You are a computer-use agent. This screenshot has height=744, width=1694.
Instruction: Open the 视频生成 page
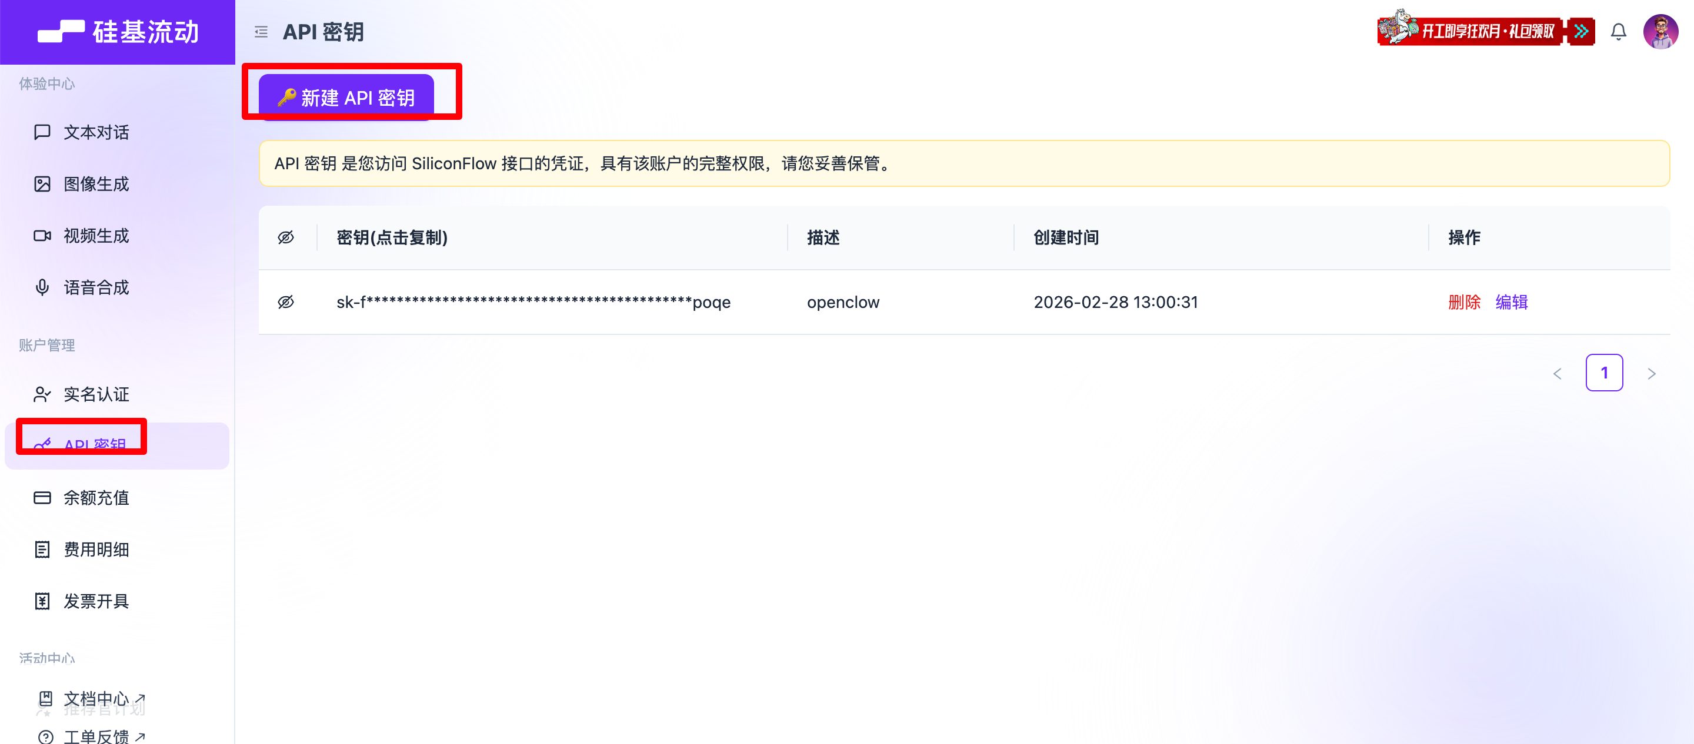pos(96,235)
